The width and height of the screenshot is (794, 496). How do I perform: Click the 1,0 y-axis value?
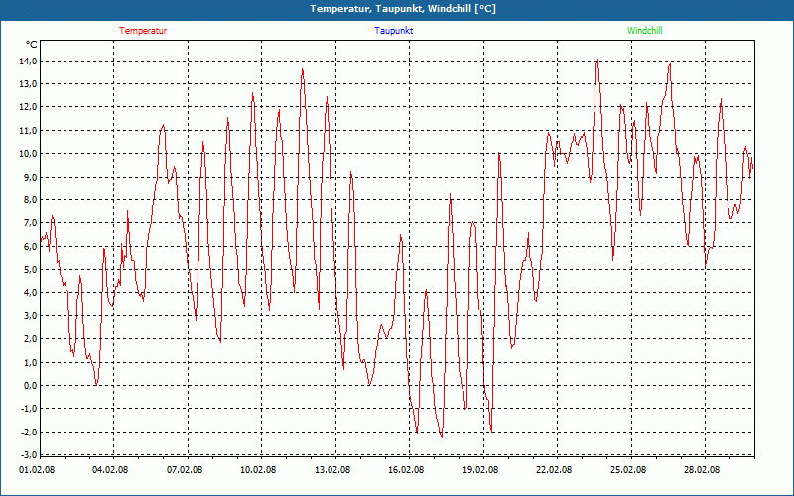[x=30, y=362]
